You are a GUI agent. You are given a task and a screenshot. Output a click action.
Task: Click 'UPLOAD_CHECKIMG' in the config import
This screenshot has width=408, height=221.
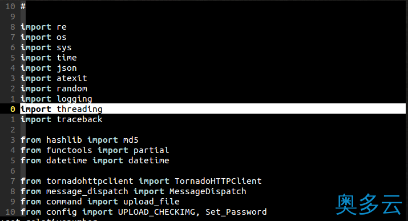pos(156,212)
